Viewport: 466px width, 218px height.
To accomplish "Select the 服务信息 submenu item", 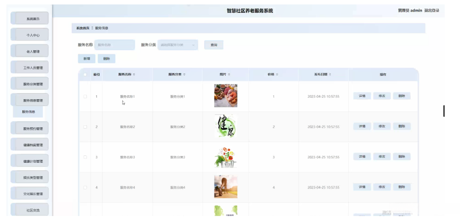I will click(28, 111).
